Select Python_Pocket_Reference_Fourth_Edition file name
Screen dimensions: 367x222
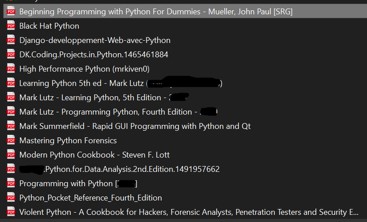click(x=90, y=198)
